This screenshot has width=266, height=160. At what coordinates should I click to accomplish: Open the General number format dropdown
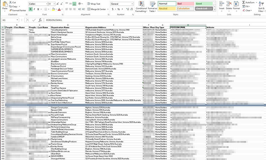(132, 4)
